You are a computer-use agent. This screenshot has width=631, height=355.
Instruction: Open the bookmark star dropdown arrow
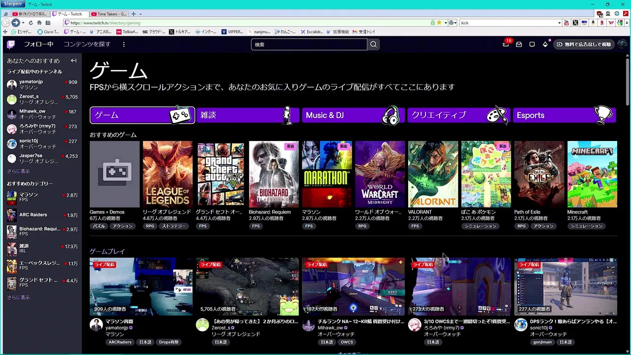tap(446, 23)
